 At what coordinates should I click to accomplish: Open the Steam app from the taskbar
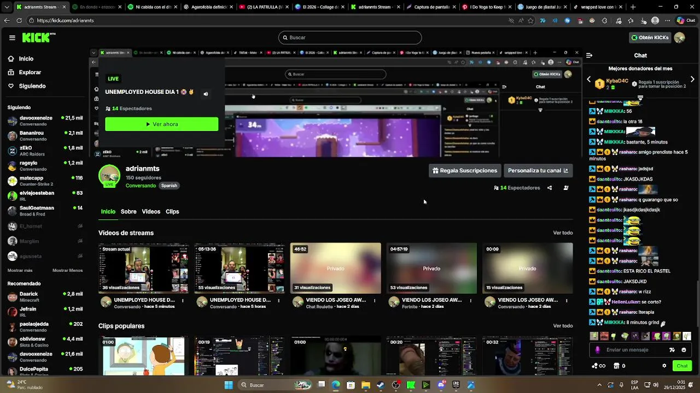(381, 385)
